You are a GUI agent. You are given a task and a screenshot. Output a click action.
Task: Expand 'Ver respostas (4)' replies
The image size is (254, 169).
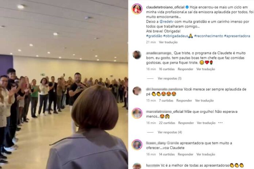click(170, 132)
